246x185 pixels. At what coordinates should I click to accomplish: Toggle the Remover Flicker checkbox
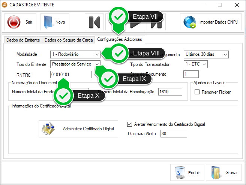coord(197,92)
